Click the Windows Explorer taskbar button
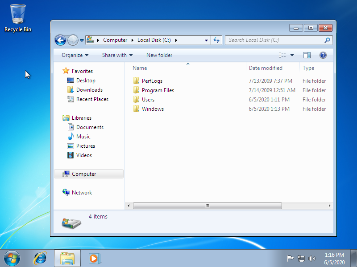Screen dimensions: 357x267 click(x=67, y=258)
